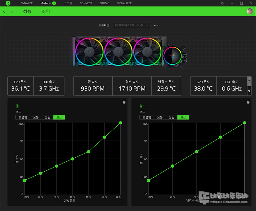This screenshot has width=256, height=211.
Task: Click the GPU 속도 0.6 GHz readout
Action: tap(232, 86)
